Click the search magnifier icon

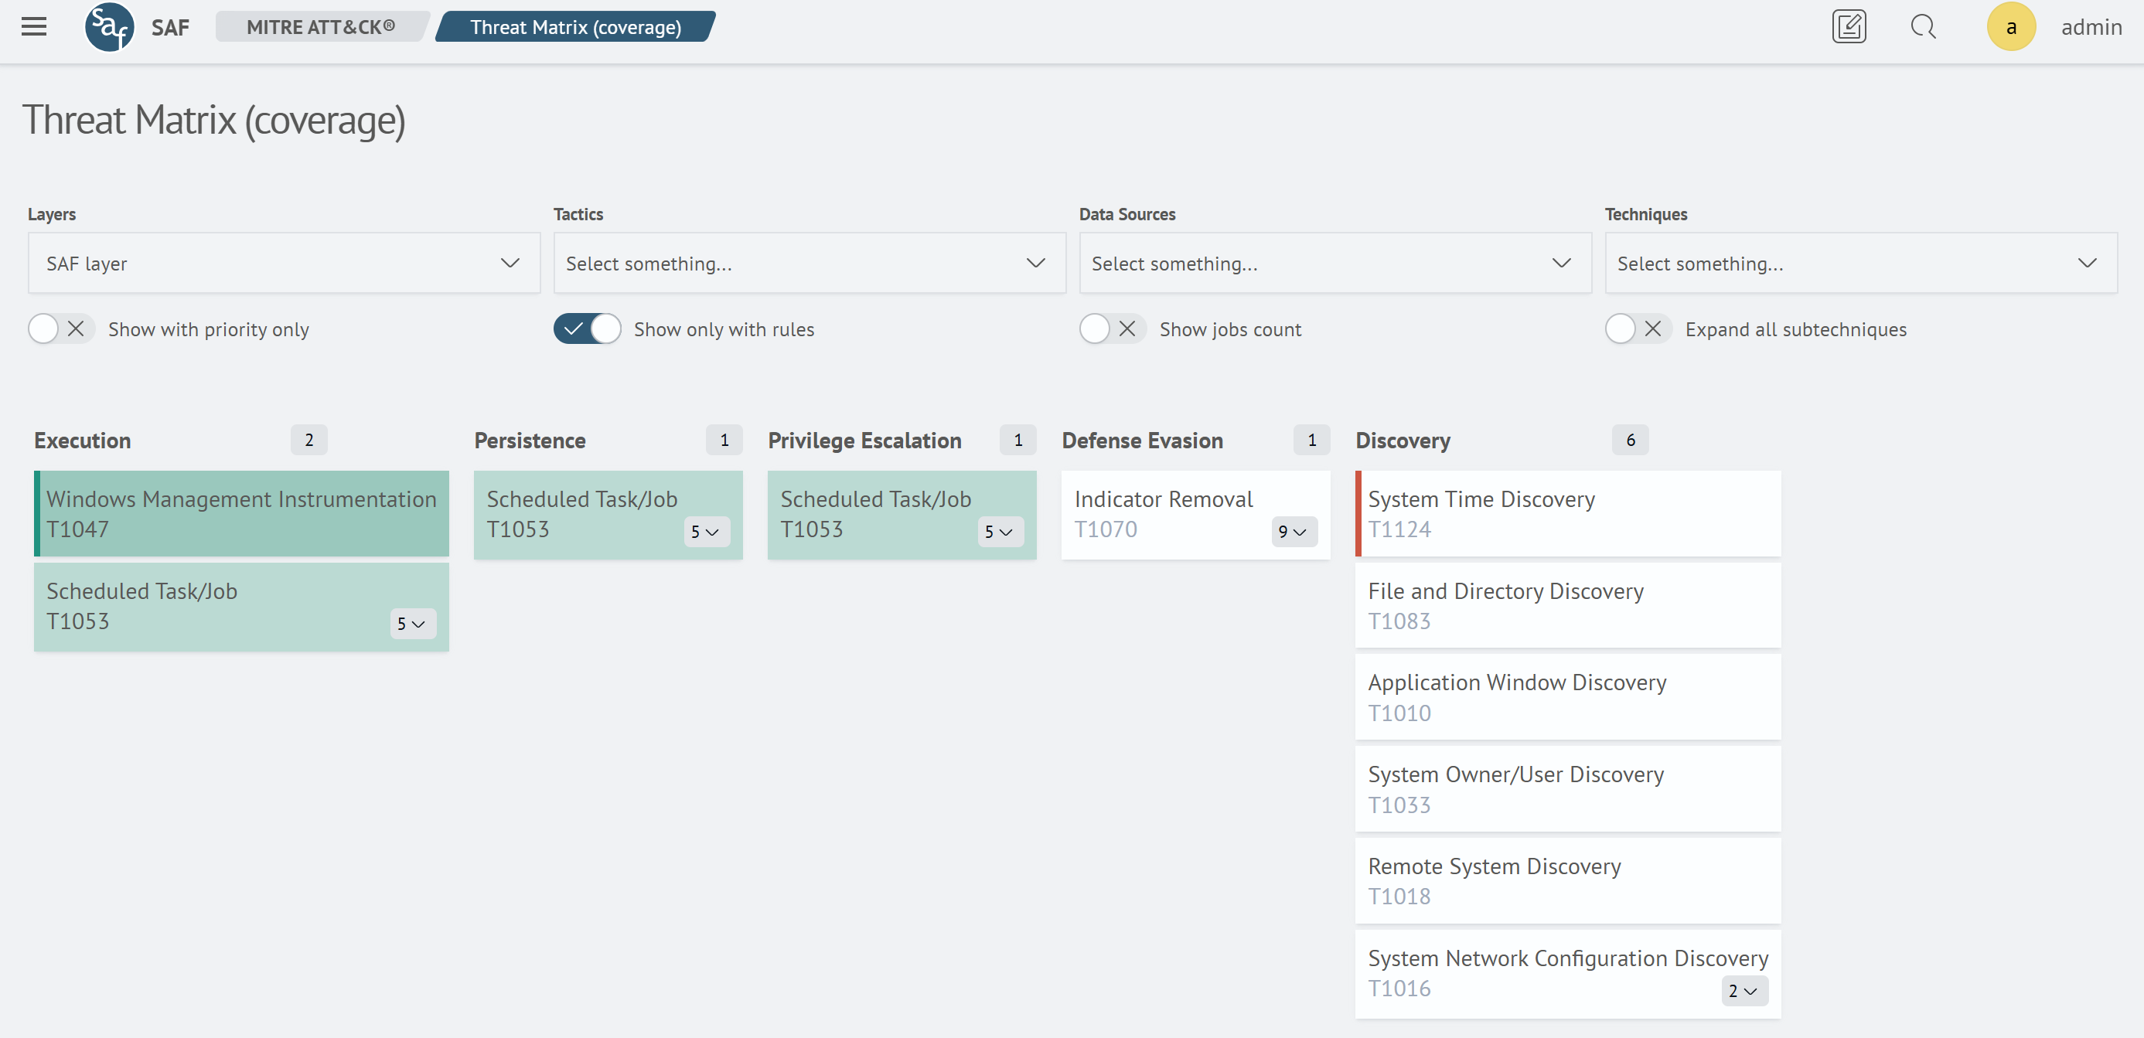[x=1923, y=26]
